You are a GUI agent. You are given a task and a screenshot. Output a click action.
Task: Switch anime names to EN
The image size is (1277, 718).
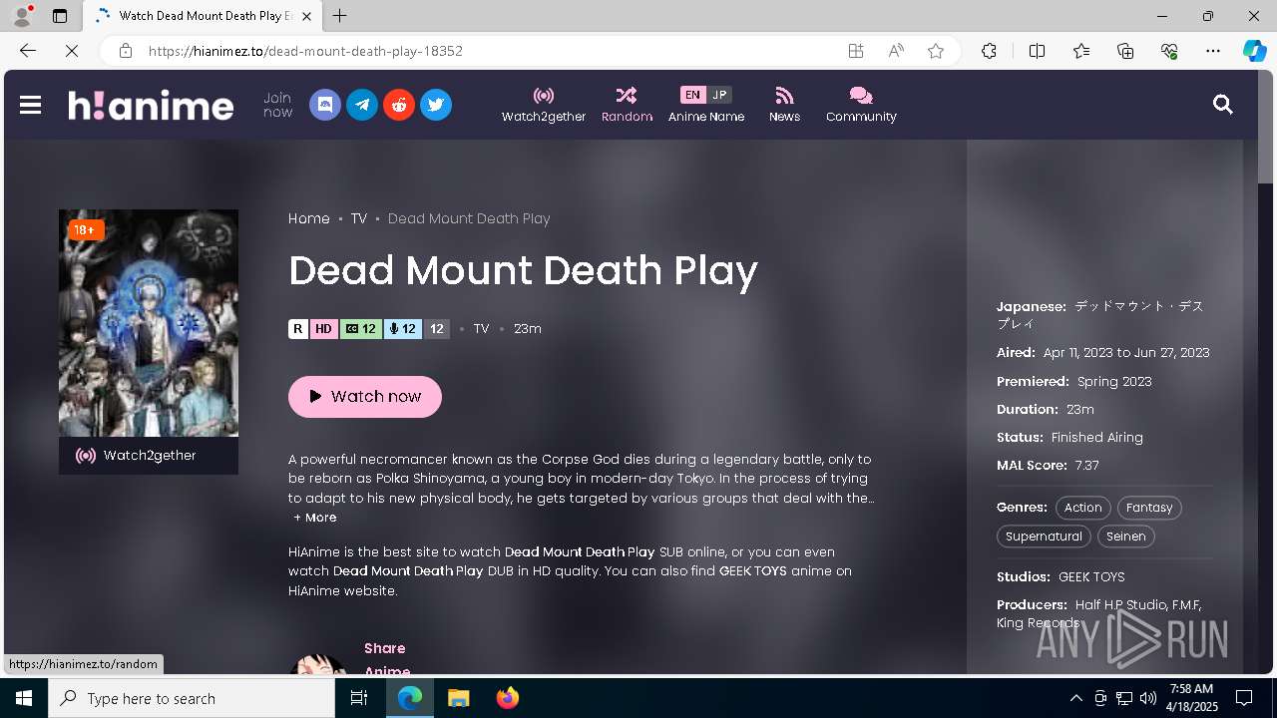click(x=692, y=95)
